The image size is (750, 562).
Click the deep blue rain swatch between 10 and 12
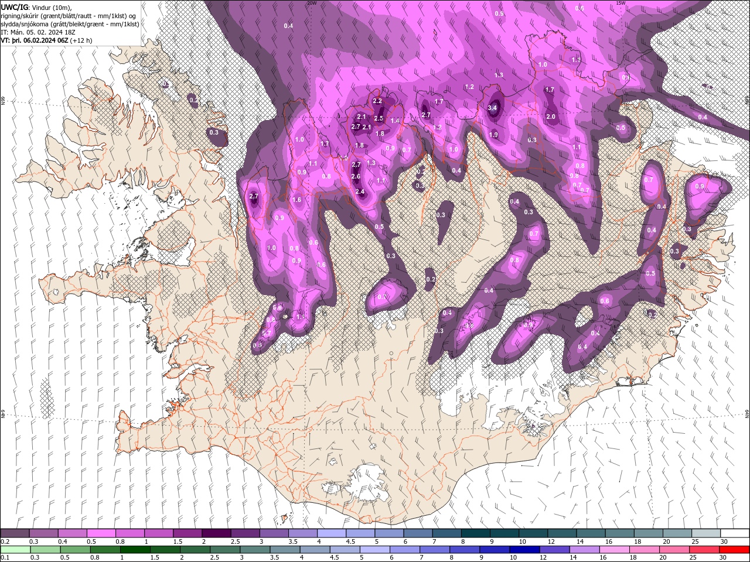click(x=524, y=550)
